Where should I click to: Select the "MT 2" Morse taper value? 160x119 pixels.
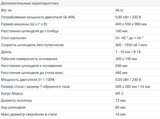[x=119, y=94]
